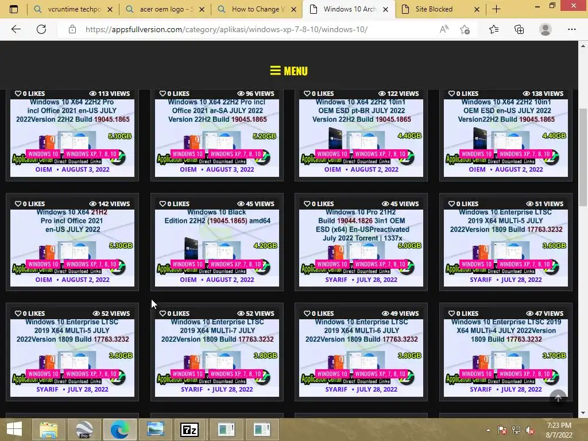Like the OEM ESD en-US post
The width and height of the screenshot is (588, 441).
463,94
